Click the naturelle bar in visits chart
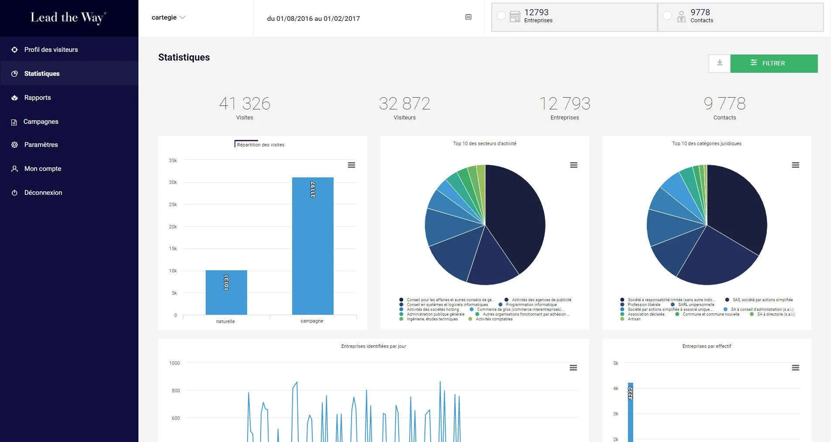The width and height of the screenshot is (831, 442). 226,292
